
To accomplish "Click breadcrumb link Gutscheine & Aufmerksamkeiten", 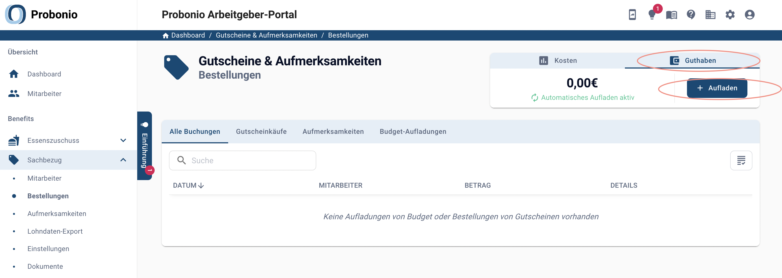I will pos(266,35).
